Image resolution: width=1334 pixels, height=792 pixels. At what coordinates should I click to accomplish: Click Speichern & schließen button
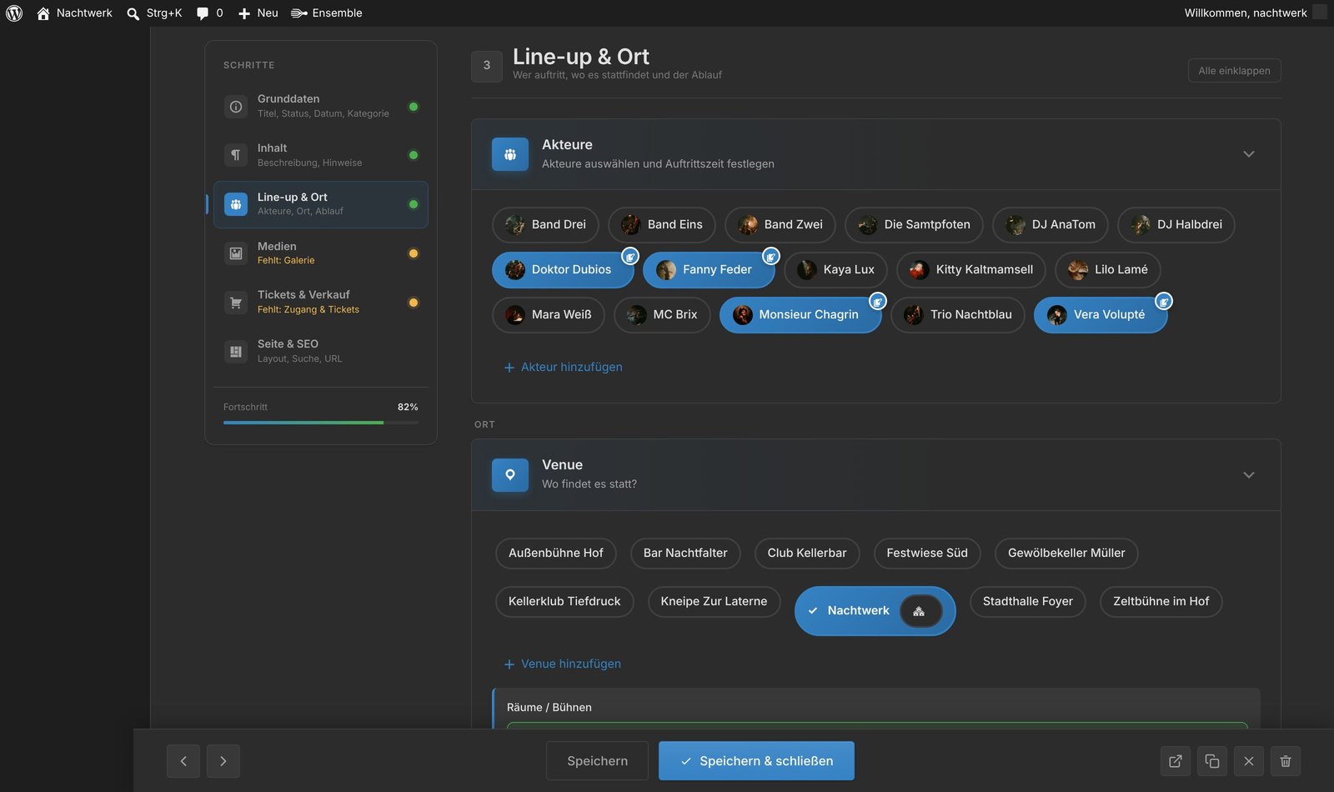pos(756,761)
